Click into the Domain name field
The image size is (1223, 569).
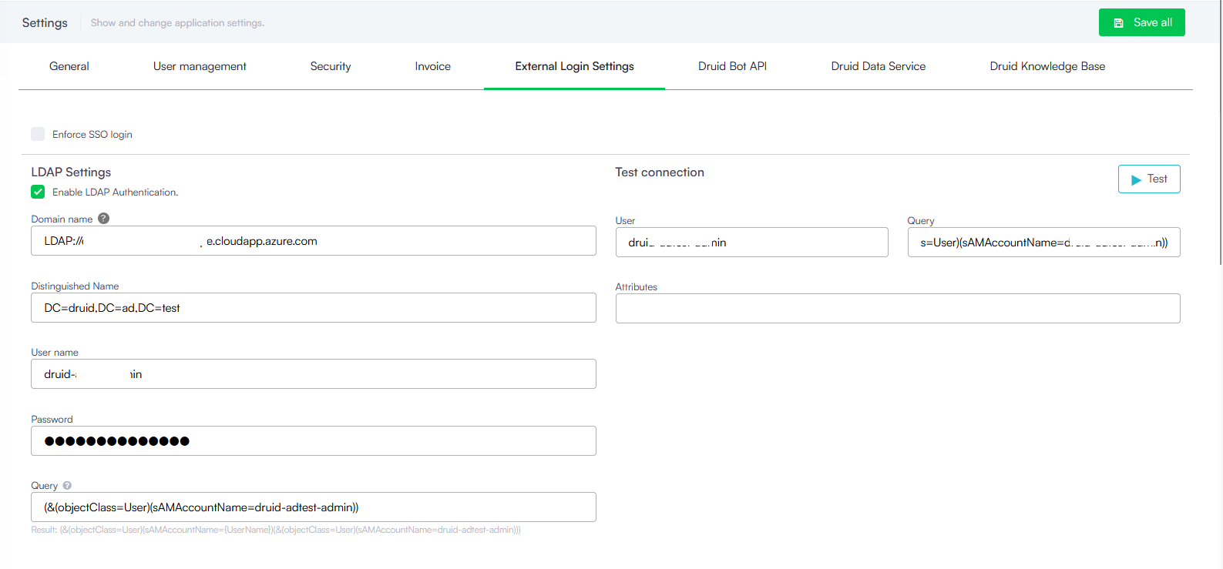point(313,241)
